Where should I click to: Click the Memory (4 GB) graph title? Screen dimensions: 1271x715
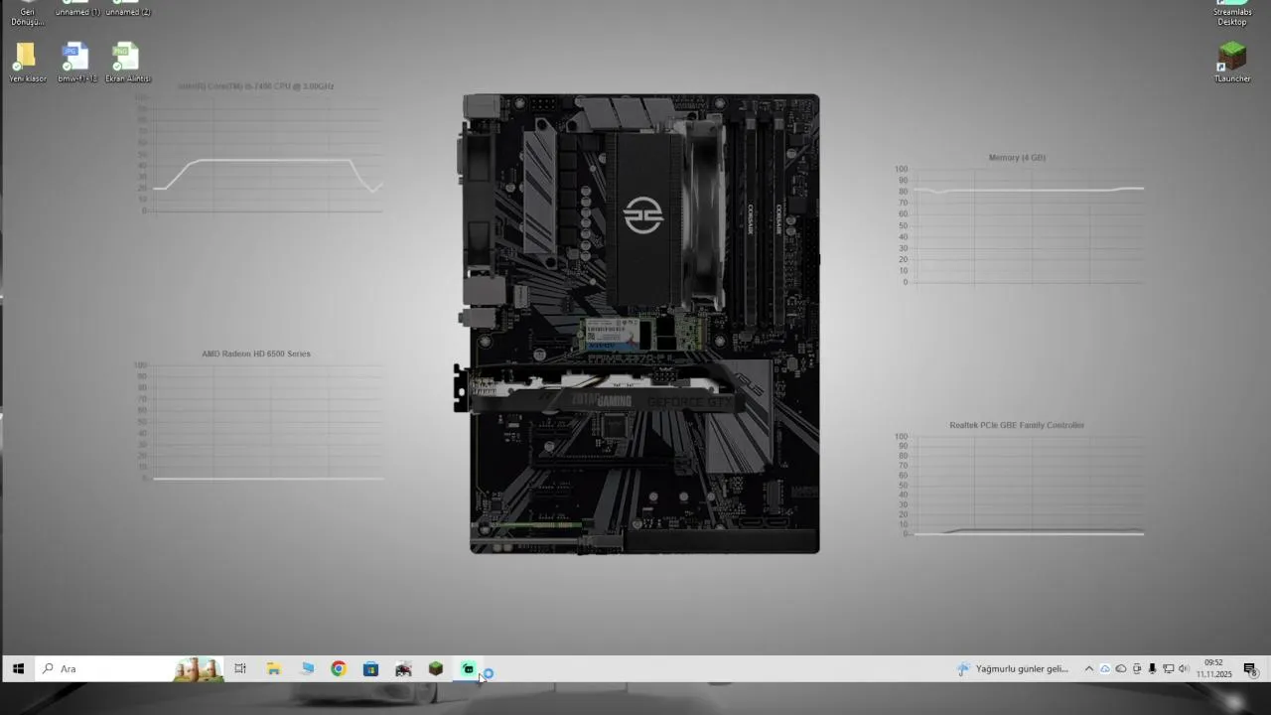1016,158
